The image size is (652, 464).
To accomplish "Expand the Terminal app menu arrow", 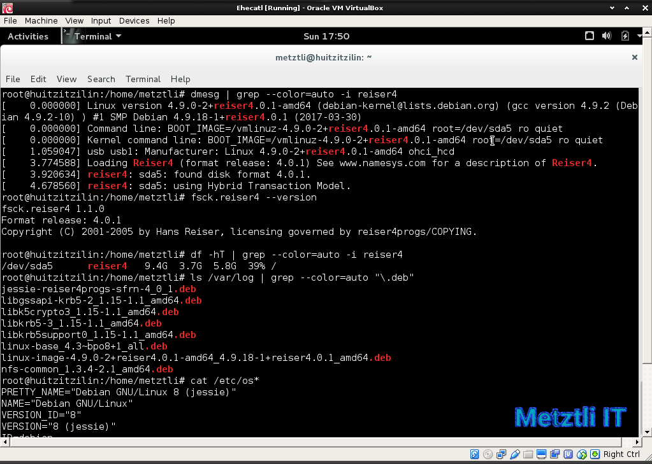I will coord(119,36).
